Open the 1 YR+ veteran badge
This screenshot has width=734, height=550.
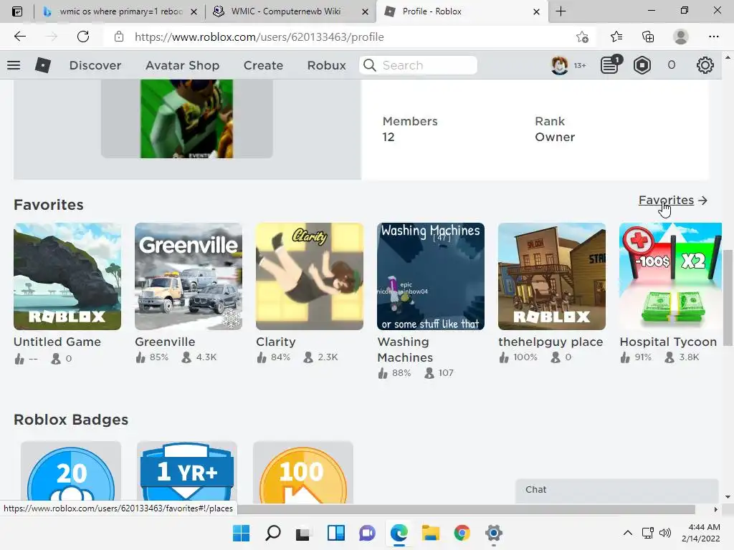[x=187, y=473]
